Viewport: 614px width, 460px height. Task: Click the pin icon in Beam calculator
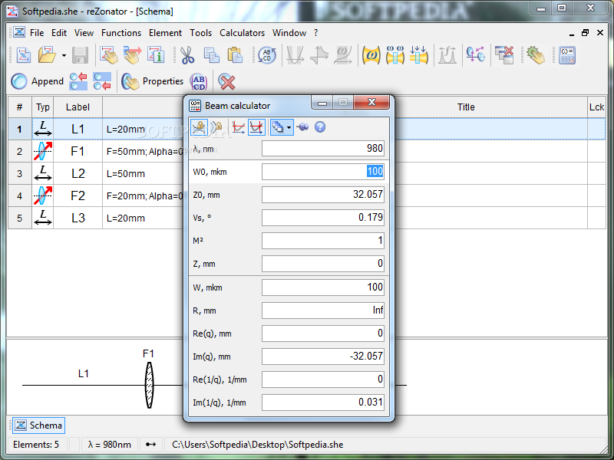point(302,127)
